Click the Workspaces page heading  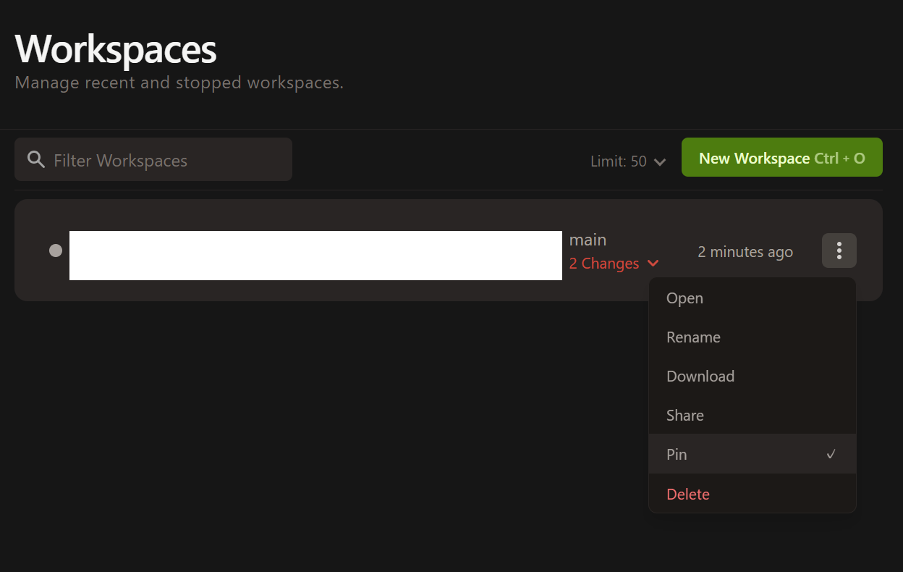pyautogui.click(x=116, y=49)
